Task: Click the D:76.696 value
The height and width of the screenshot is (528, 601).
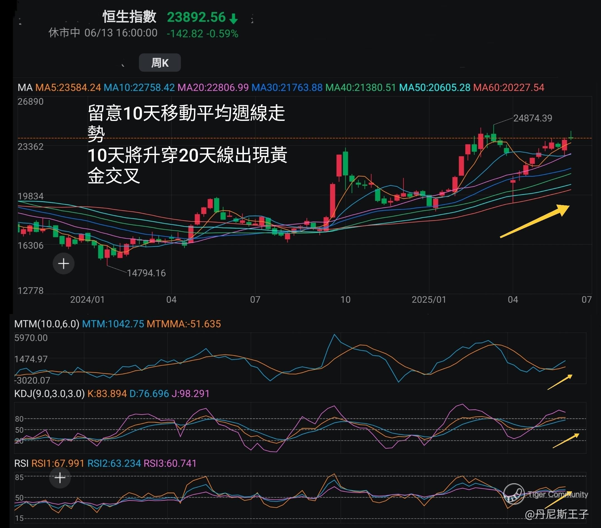Action: pyautogui.click(x=149, y=393)
